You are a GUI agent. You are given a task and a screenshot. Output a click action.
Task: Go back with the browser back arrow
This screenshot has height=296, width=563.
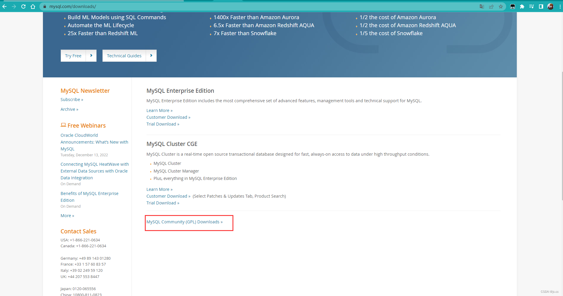(x=4, y=6)
